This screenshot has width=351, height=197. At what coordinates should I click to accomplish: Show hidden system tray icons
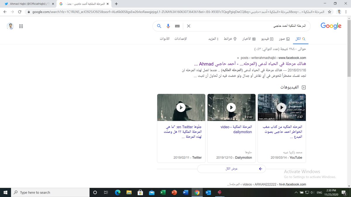296,192
